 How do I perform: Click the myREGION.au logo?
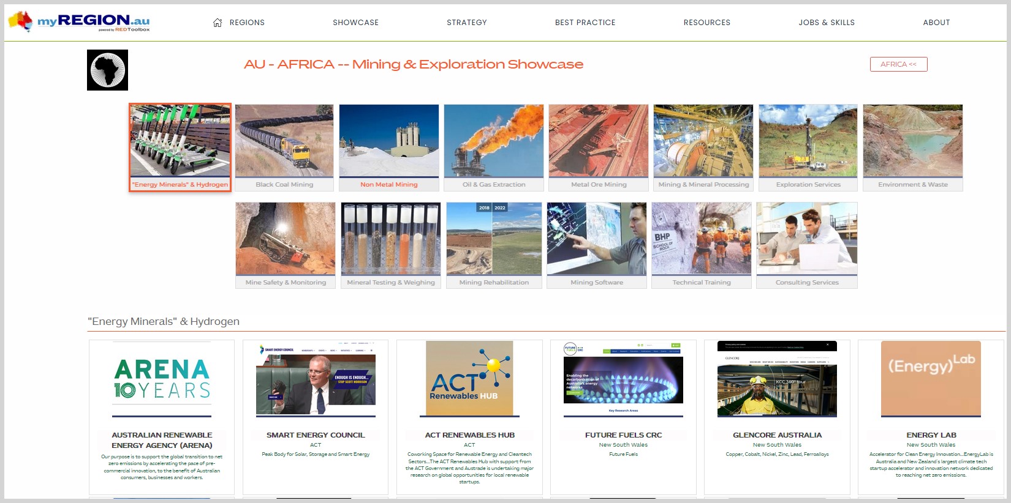pos(80,22)
